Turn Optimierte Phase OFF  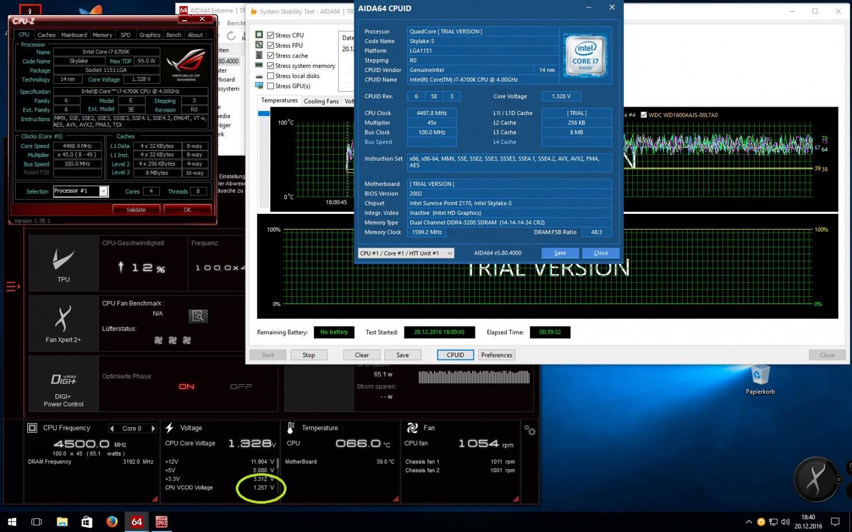coord(241,386)
